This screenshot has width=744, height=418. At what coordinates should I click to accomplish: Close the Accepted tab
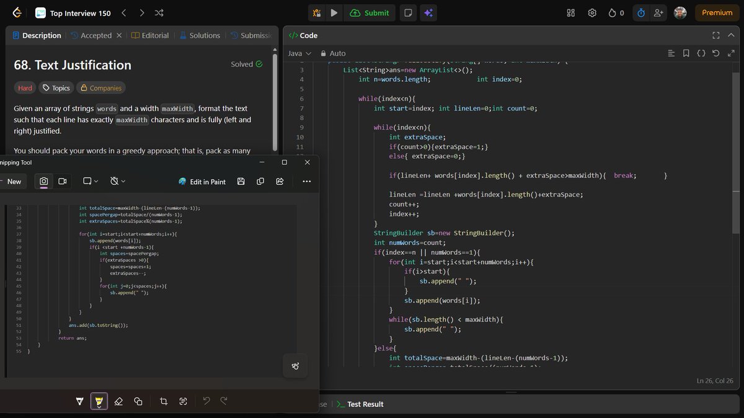point(119,35)
